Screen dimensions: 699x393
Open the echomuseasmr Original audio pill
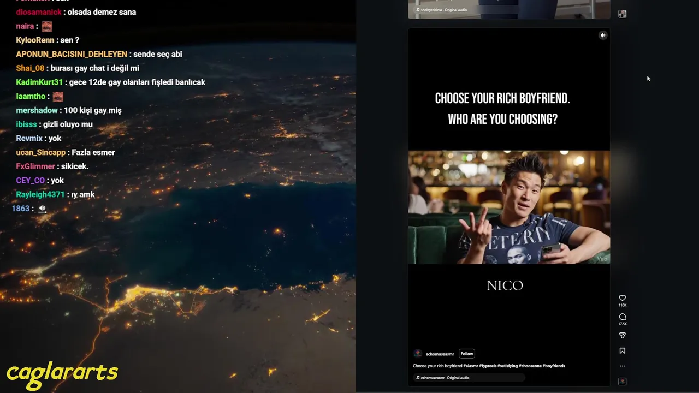pos(469,378)
